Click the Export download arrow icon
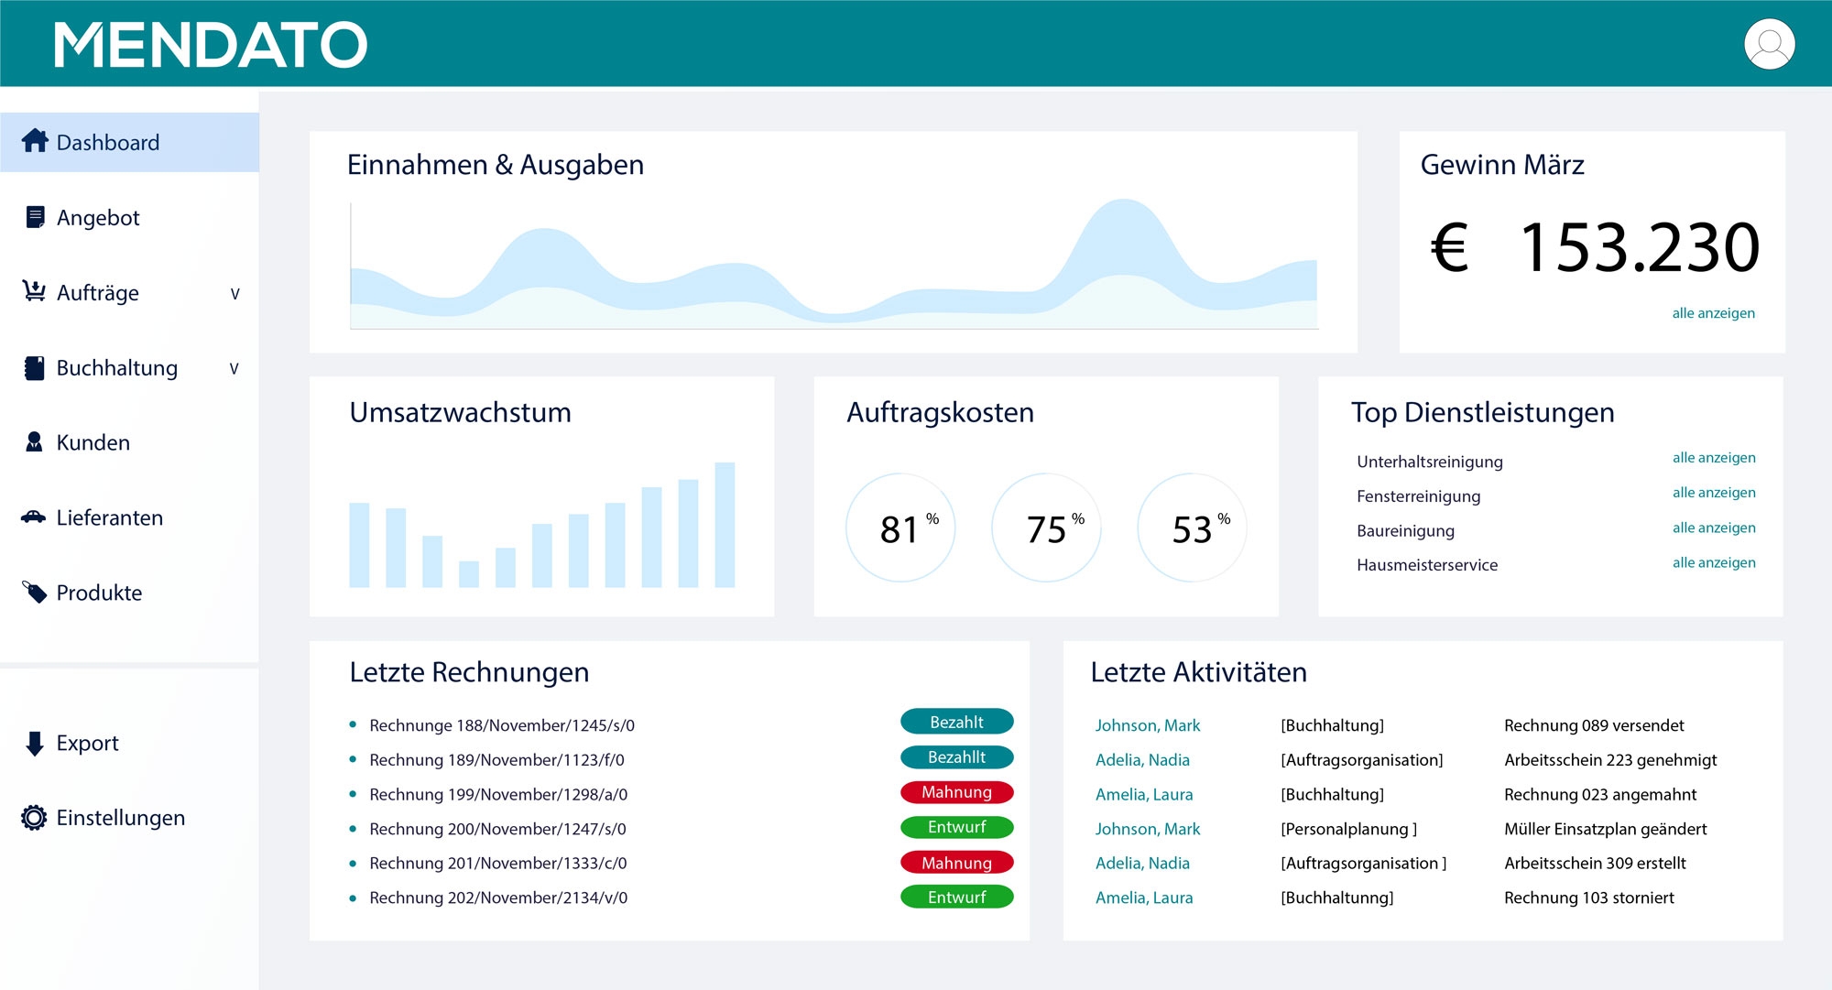Viewport: 1832px width, 990px height. (35, 743)
